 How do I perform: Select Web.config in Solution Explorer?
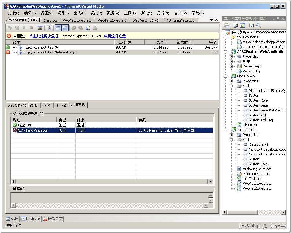251,71
